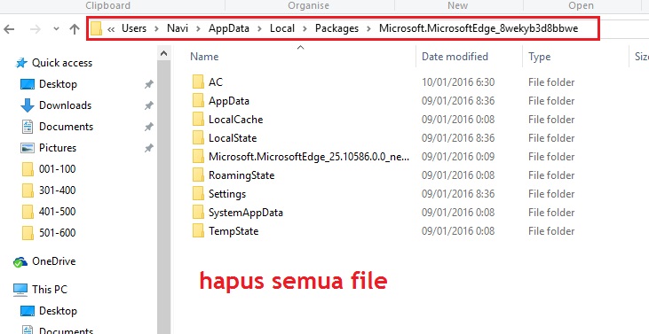Open the 301-400 folder in sidebar
This screenshot has height=334, width=649.
(57, 190)
